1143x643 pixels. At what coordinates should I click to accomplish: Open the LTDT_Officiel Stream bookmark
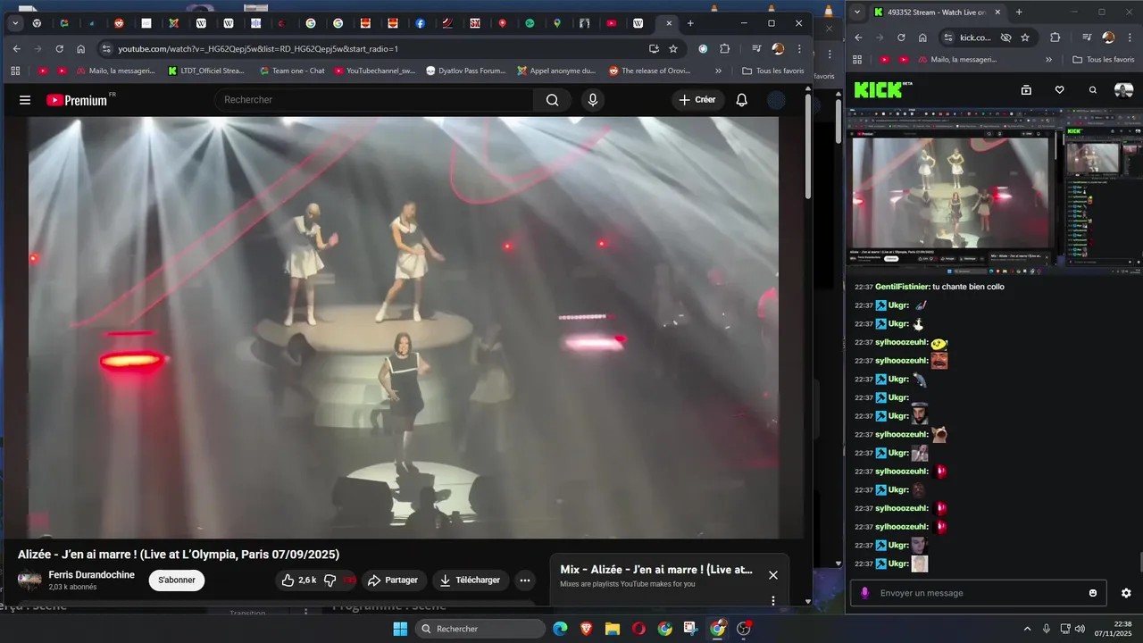205,71
